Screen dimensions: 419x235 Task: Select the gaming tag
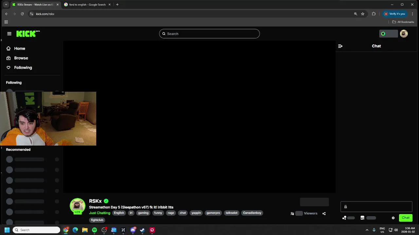[x=143, y=213]
